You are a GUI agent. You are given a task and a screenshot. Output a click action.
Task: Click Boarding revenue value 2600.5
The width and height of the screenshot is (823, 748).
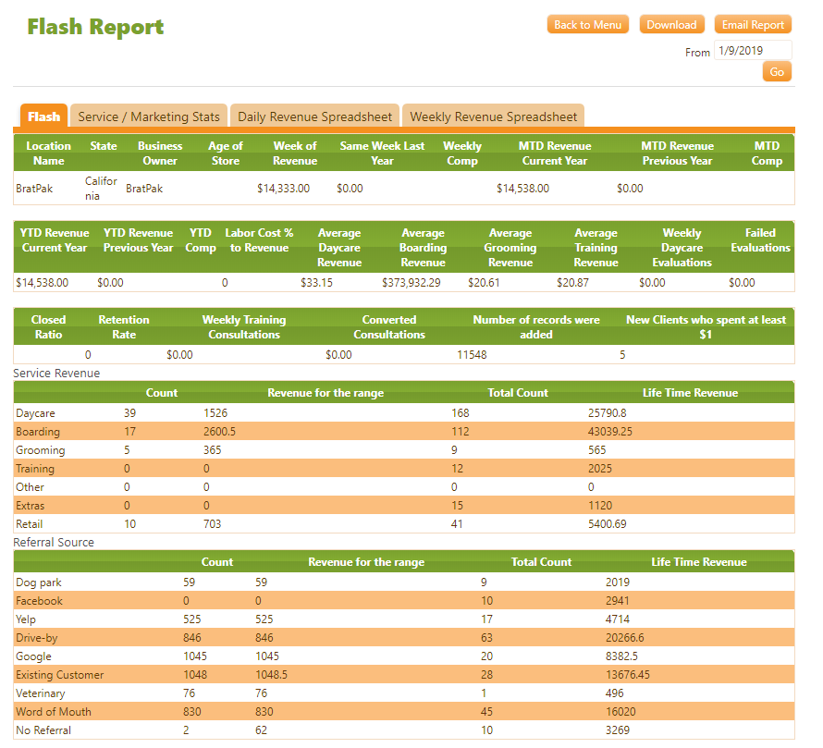(219, 432)
